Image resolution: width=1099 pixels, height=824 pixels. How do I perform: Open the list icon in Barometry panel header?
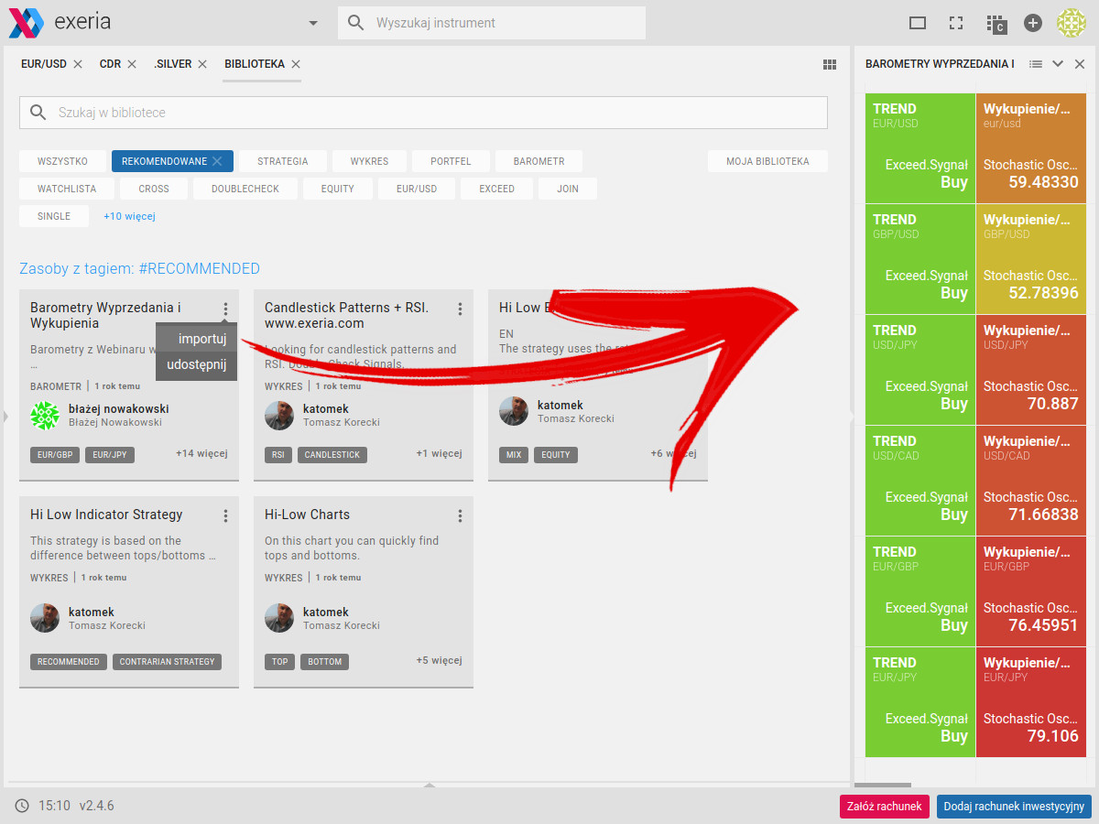[x=1036, y=64]
